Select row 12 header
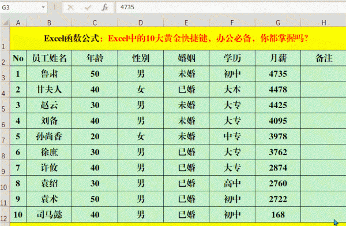 [5, 214]
